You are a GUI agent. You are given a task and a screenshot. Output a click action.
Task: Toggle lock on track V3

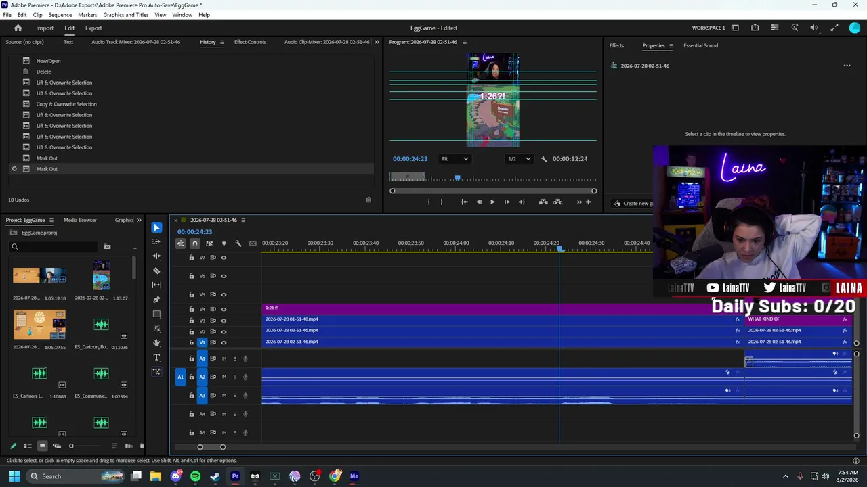[x=192, y=321]
